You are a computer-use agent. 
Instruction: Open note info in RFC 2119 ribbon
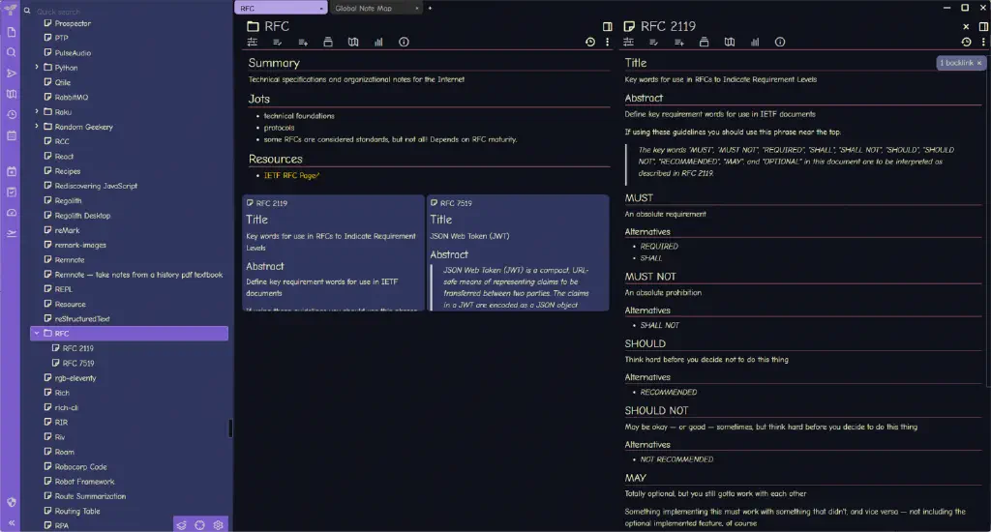(780, 43)
